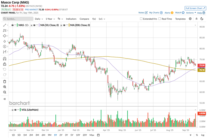
Task: Toggle visibility of MA 50 indicator
Action: (34, 25)
